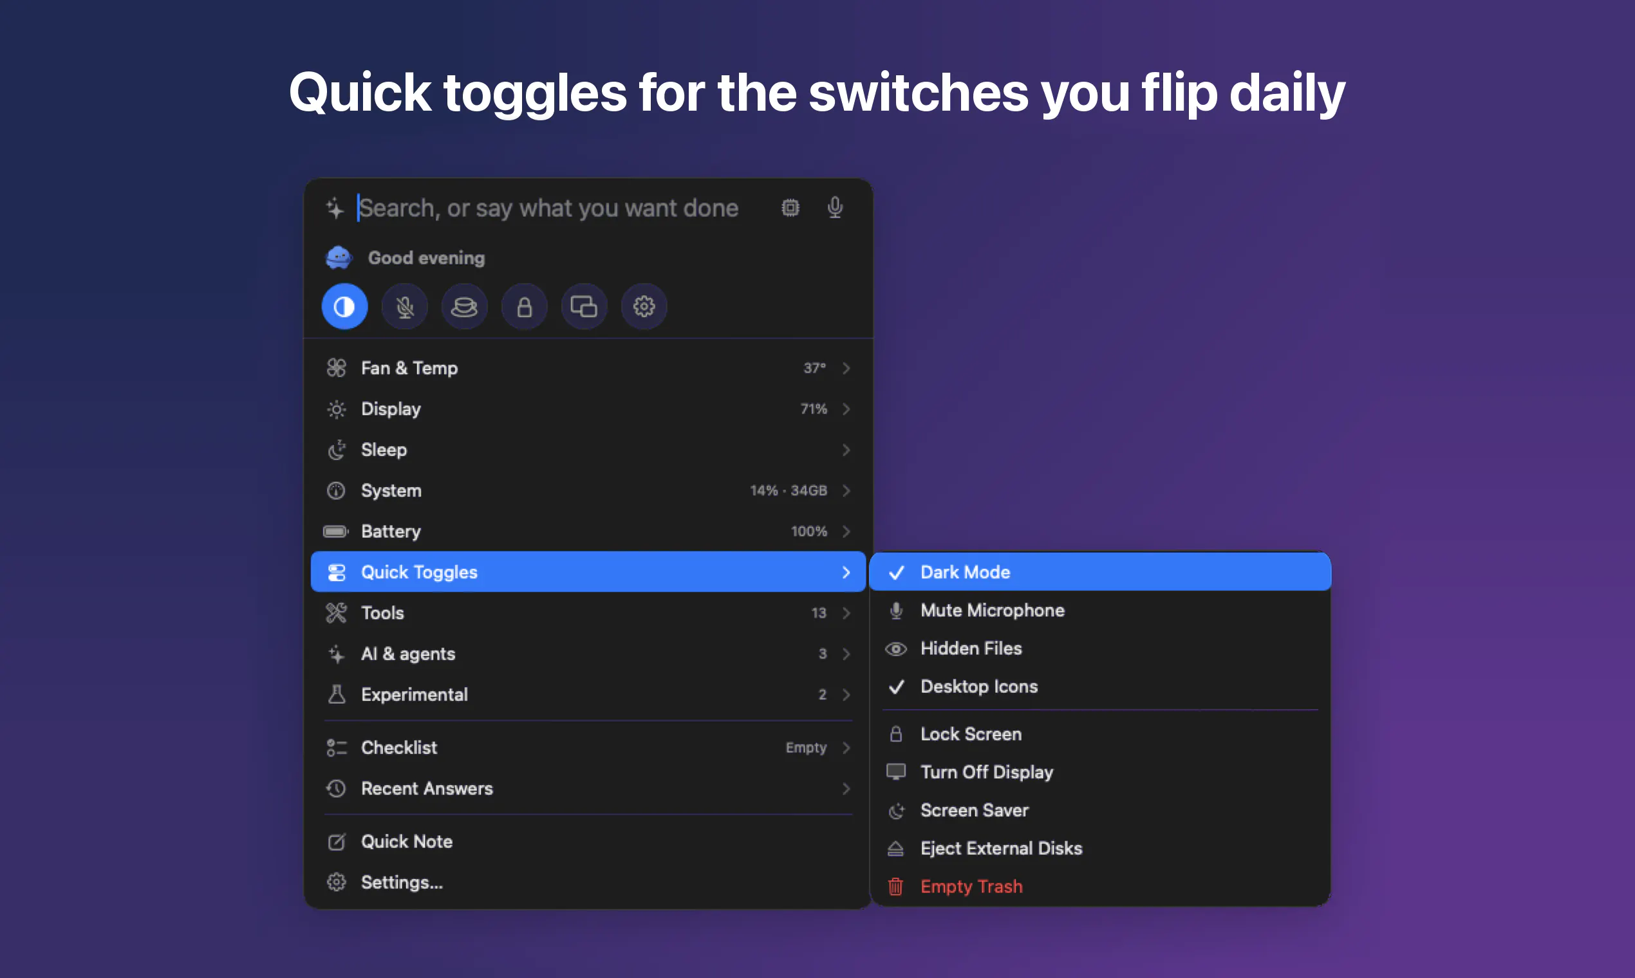The image size is (1635, 978).
Task: Open Recent Answers
Action: click(588, 788)
